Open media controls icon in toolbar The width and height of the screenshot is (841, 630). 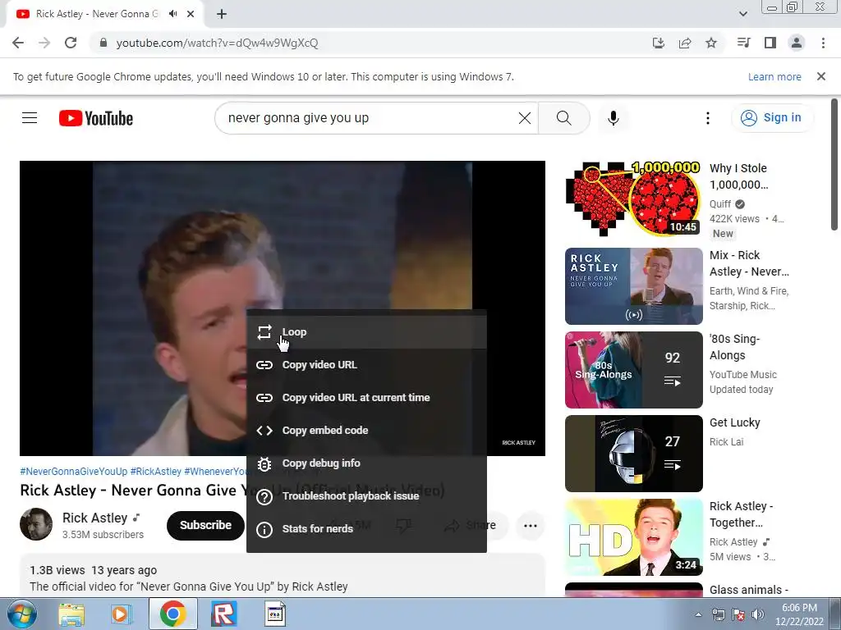point(743,43)
